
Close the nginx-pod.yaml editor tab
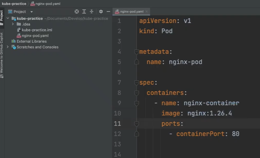pos(147,11)
